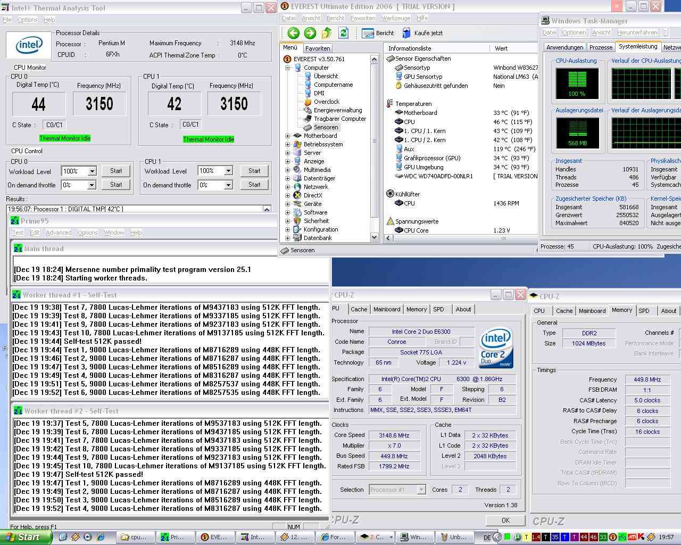Expand Motherboard node in EVEREST tree

pos(288,136)
